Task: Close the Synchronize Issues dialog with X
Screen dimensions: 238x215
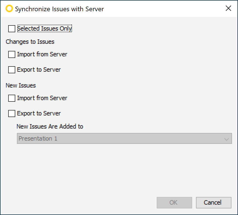Action: pos(228,8)
